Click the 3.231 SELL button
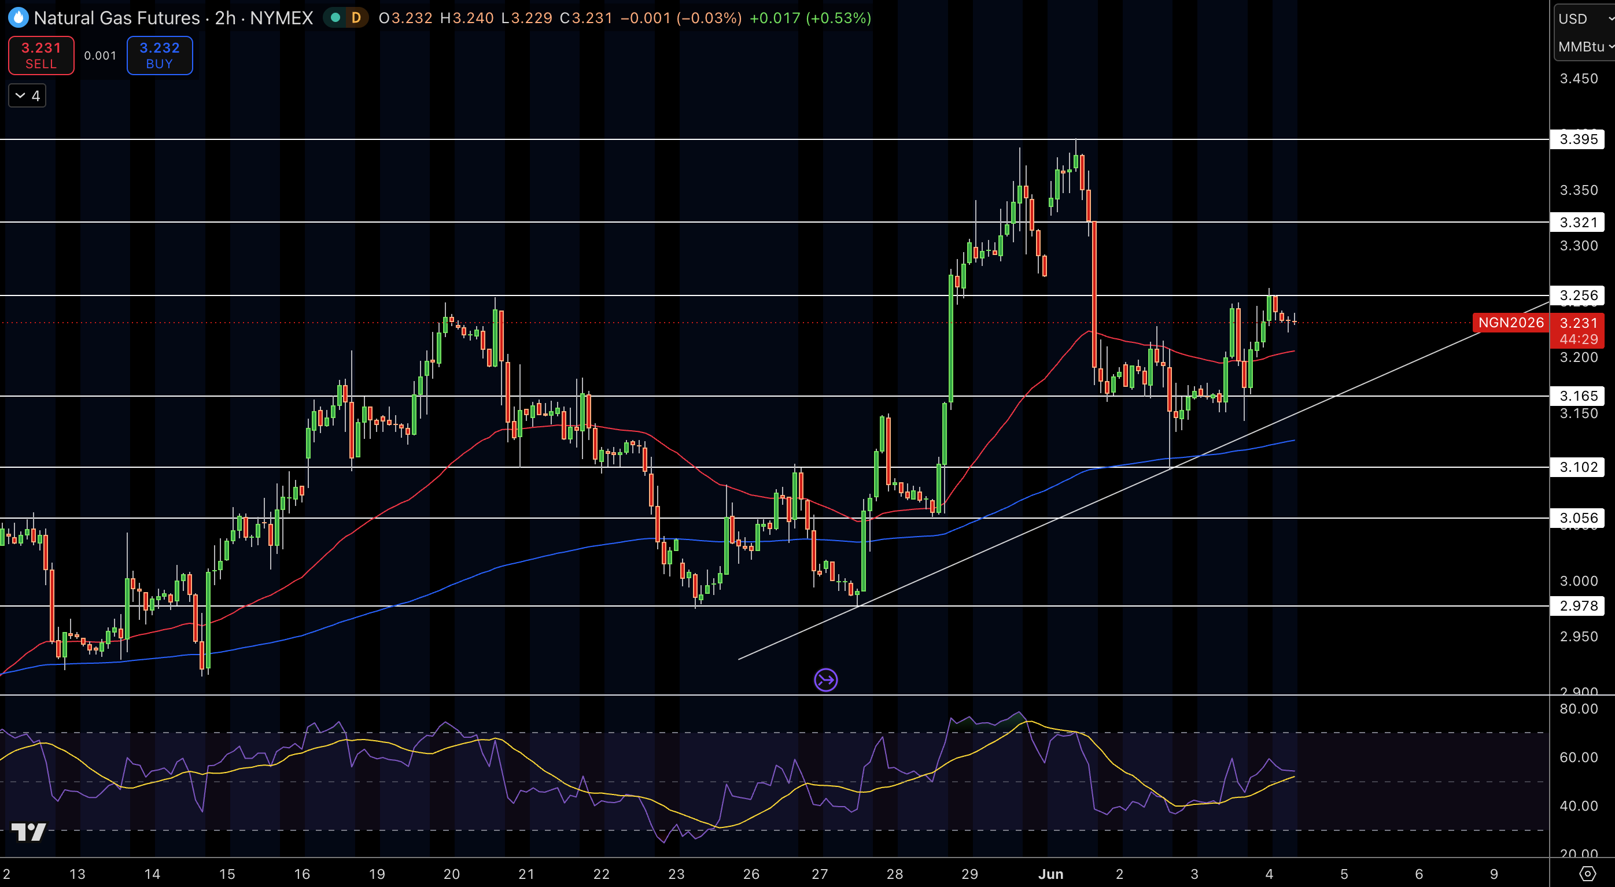The image size is (1615, 887). pyautogui.click(x=42, y=55)
